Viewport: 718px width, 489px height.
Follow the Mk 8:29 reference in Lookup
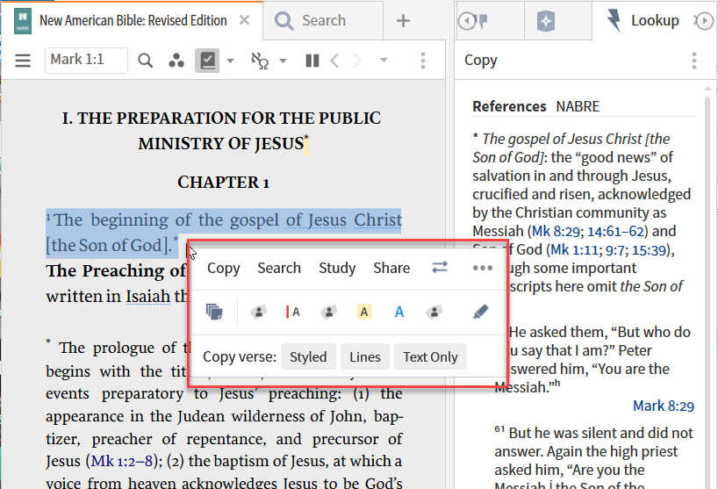[557, 231]
